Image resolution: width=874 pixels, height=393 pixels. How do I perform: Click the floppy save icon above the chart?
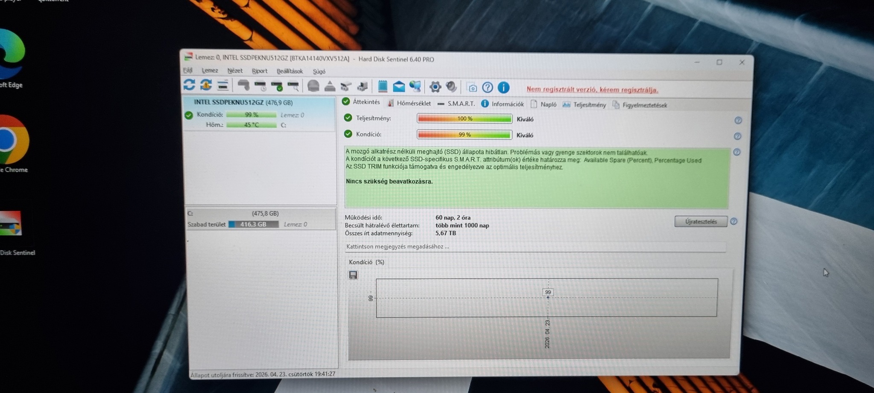[353, 275]
